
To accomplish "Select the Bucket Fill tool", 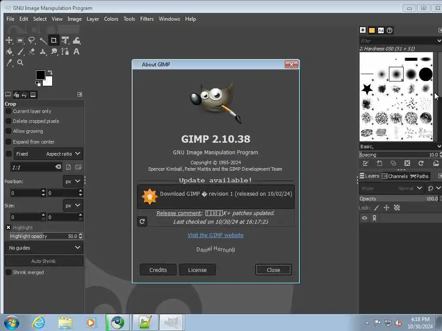I will point(9,52).
